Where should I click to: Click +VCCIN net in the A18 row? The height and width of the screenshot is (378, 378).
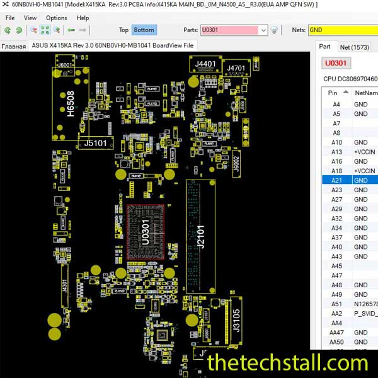tap(365, 171)
